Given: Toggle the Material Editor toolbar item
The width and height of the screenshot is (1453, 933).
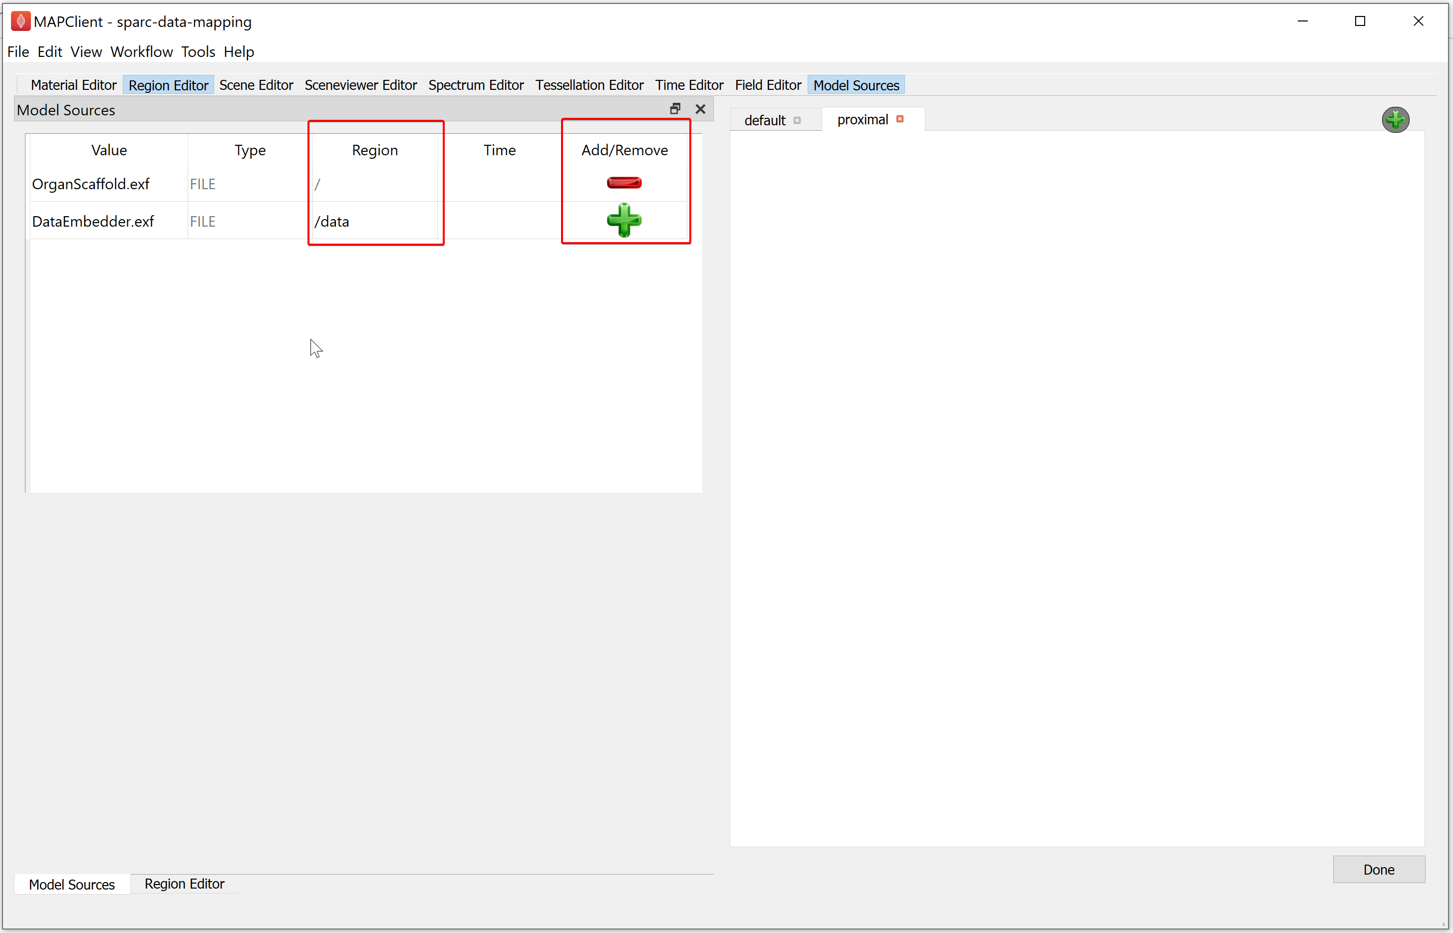Looking at the screenshot, I should click(x=73, y=85).
